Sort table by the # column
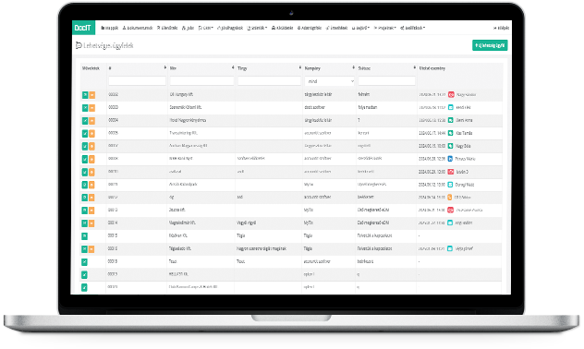Image resolution: width=584 pixels, height=349 pixels. pos(165,67)
